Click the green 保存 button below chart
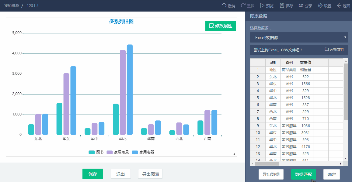 pyautogui.click(x=93, y=174)
